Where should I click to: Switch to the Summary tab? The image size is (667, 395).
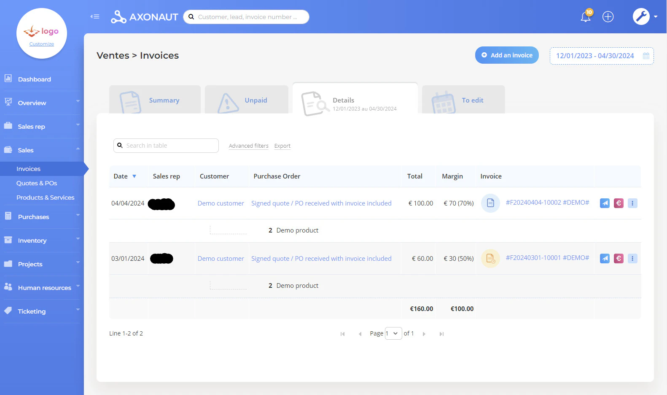pyautogui.click(x=155, y=100)
